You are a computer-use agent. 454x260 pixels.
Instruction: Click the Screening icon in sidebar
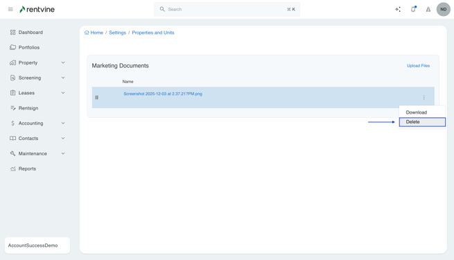[x=12, y=78]
